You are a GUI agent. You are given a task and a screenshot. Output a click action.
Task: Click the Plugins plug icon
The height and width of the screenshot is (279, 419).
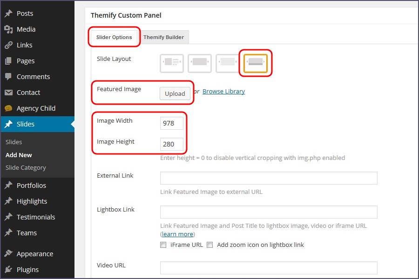[x=8, y=270]
